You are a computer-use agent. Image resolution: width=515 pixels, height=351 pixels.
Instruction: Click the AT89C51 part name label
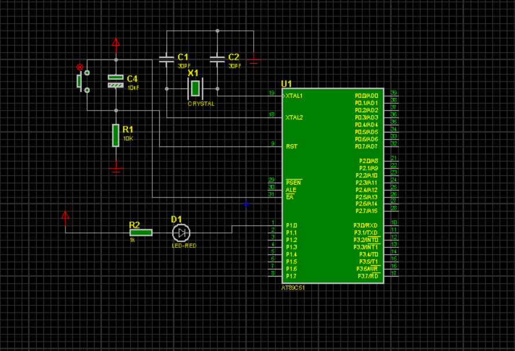coord(293,288)
